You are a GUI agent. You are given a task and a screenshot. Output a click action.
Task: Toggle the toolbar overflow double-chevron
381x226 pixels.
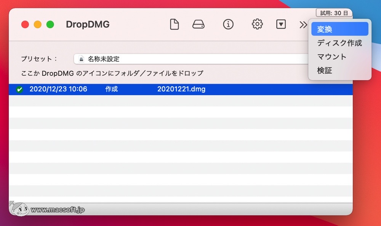click(303, 24)
